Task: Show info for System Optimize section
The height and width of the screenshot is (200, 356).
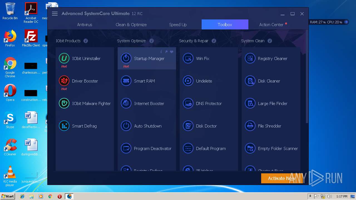Action: [x=152, y=41]
